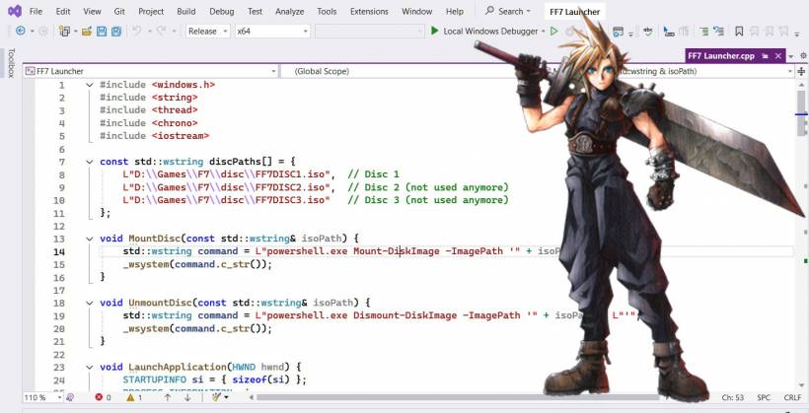Click the Undo arrow icon

[x=137, y=32]
